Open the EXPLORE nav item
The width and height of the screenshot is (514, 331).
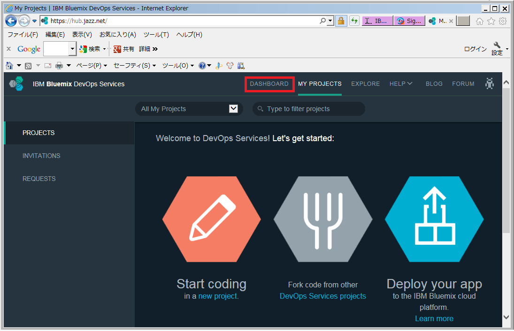point(365,84)
